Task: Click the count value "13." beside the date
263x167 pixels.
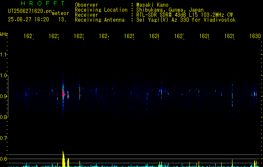Action: pos(62,20)
